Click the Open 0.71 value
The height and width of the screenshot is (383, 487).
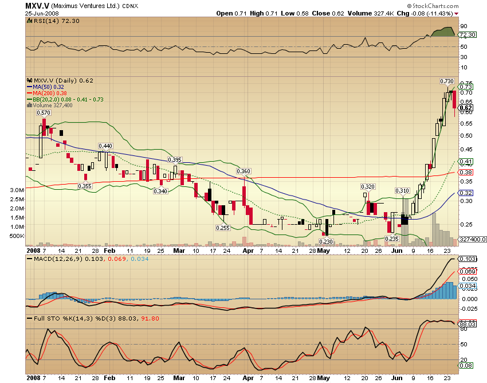pyautogui.click(x=231, y=13)
